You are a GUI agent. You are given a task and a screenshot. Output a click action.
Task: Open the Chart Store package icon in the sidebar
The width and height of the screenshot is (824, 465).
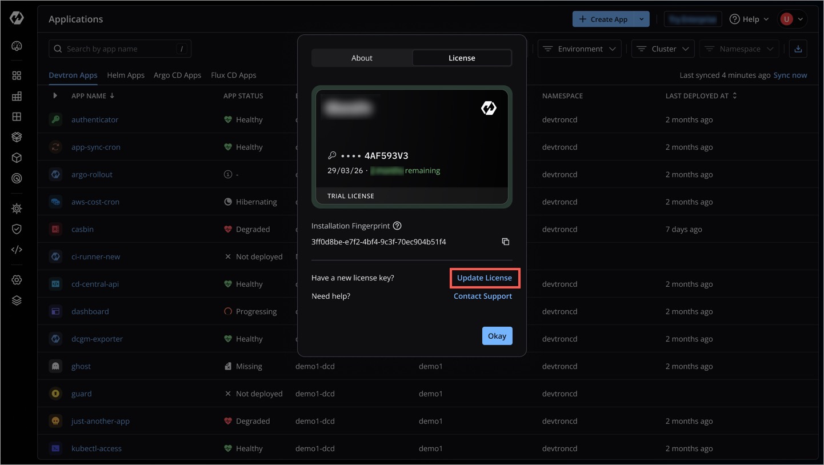point(17,137)
